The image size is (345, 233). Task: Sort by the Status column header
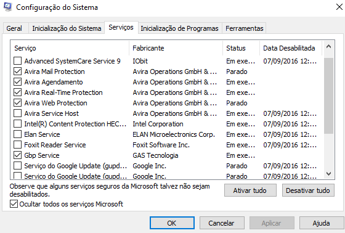pyautogui.click(x=241, y=48)
